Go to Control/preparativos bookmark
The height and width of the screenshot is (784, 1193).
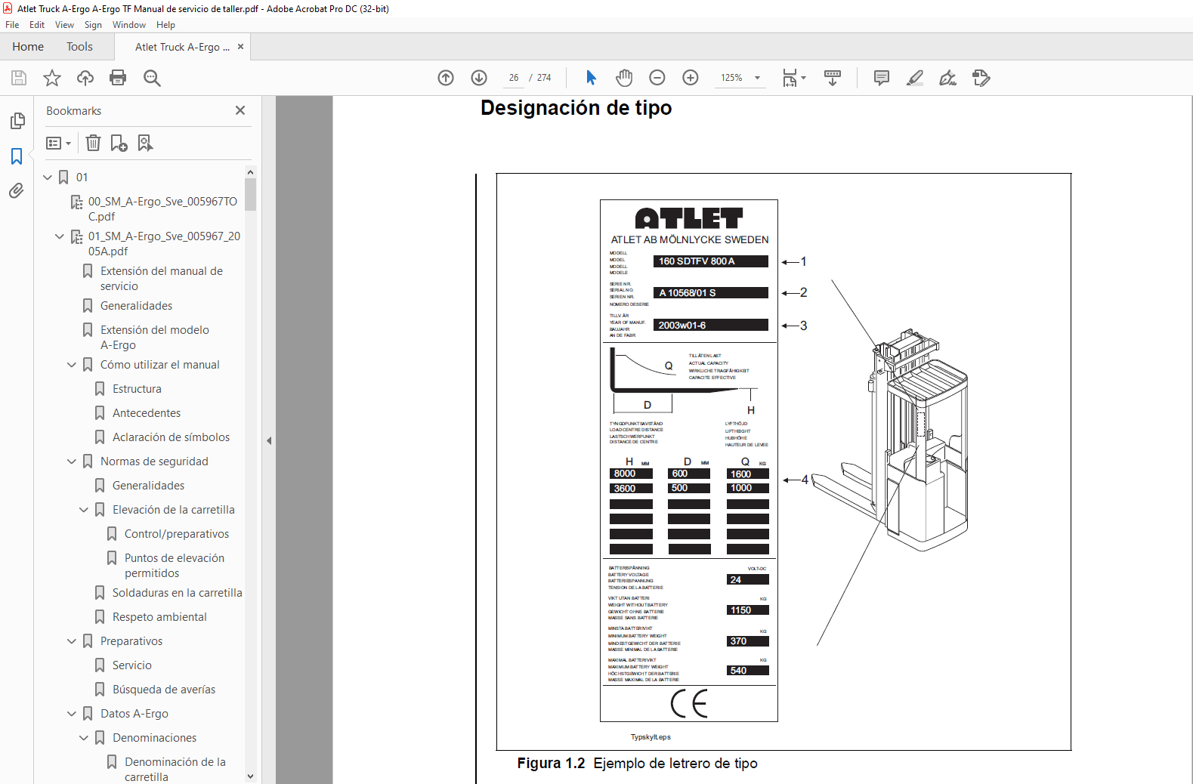point(177,534)
